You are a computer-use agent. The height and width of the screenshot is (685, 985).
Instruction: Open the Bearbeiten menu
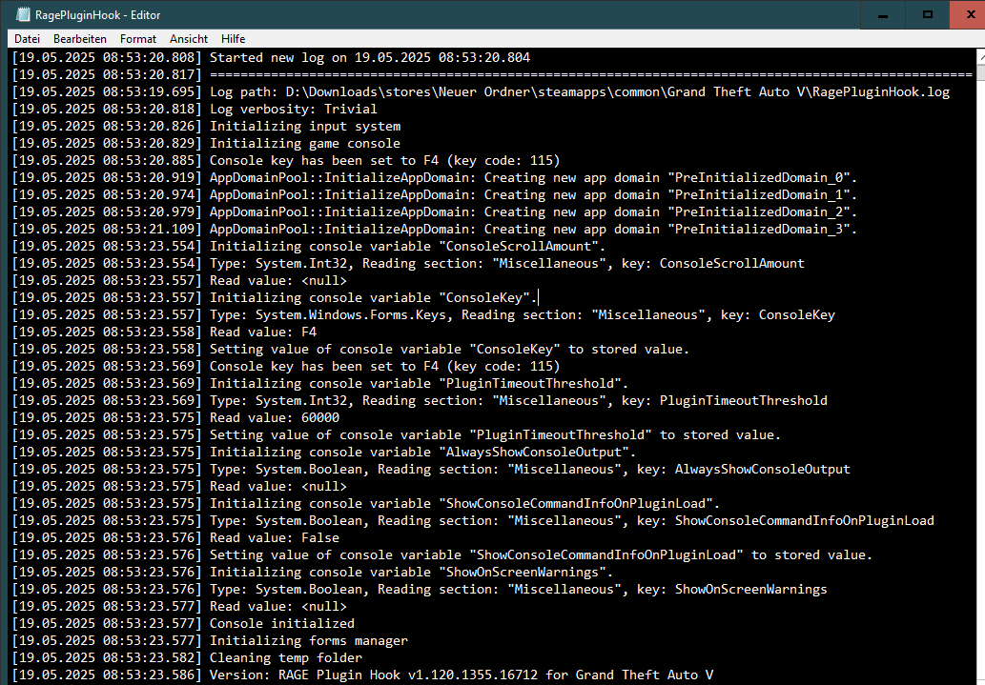point(80,39)
